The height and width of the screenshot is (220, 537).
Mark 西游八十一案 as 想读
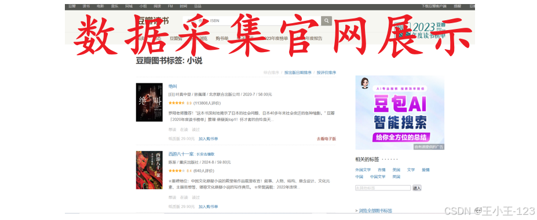point(172,197)
